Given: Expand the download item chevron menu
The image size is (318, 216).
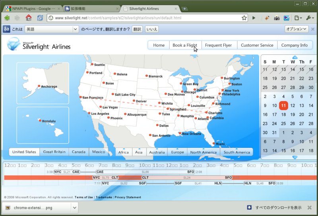Looking at the screenshot, I should tap(75, 208).
